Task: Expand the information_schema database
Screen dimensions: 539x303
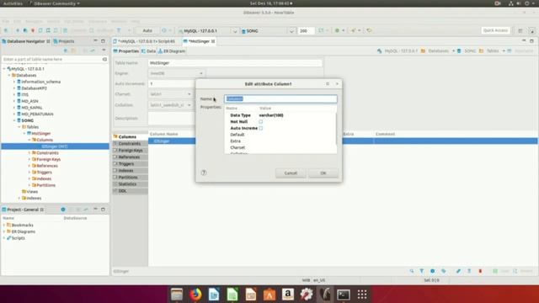Action: (x=14, y=82)
